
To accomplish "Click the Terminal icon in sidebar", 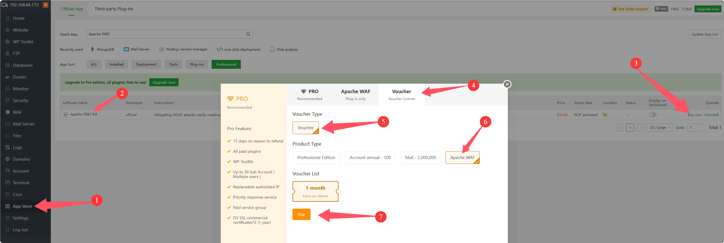I will 8,183.
